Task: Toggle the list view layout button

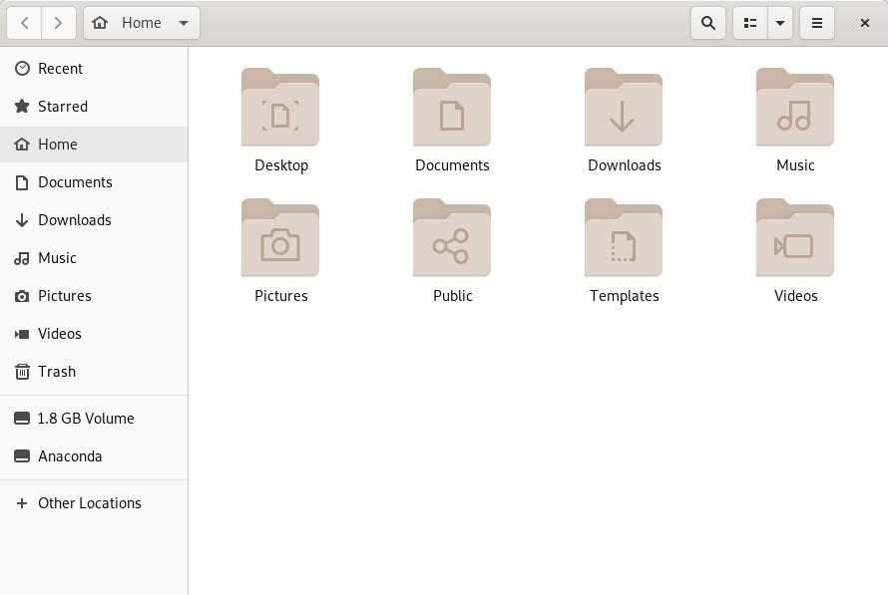Action: 749,22
